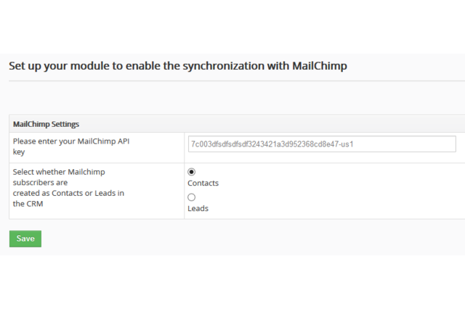Click the word 'synchronization' in the heading
Viewport: 465px width, 309px height.
pyautogui.click(x=237, y=65)
